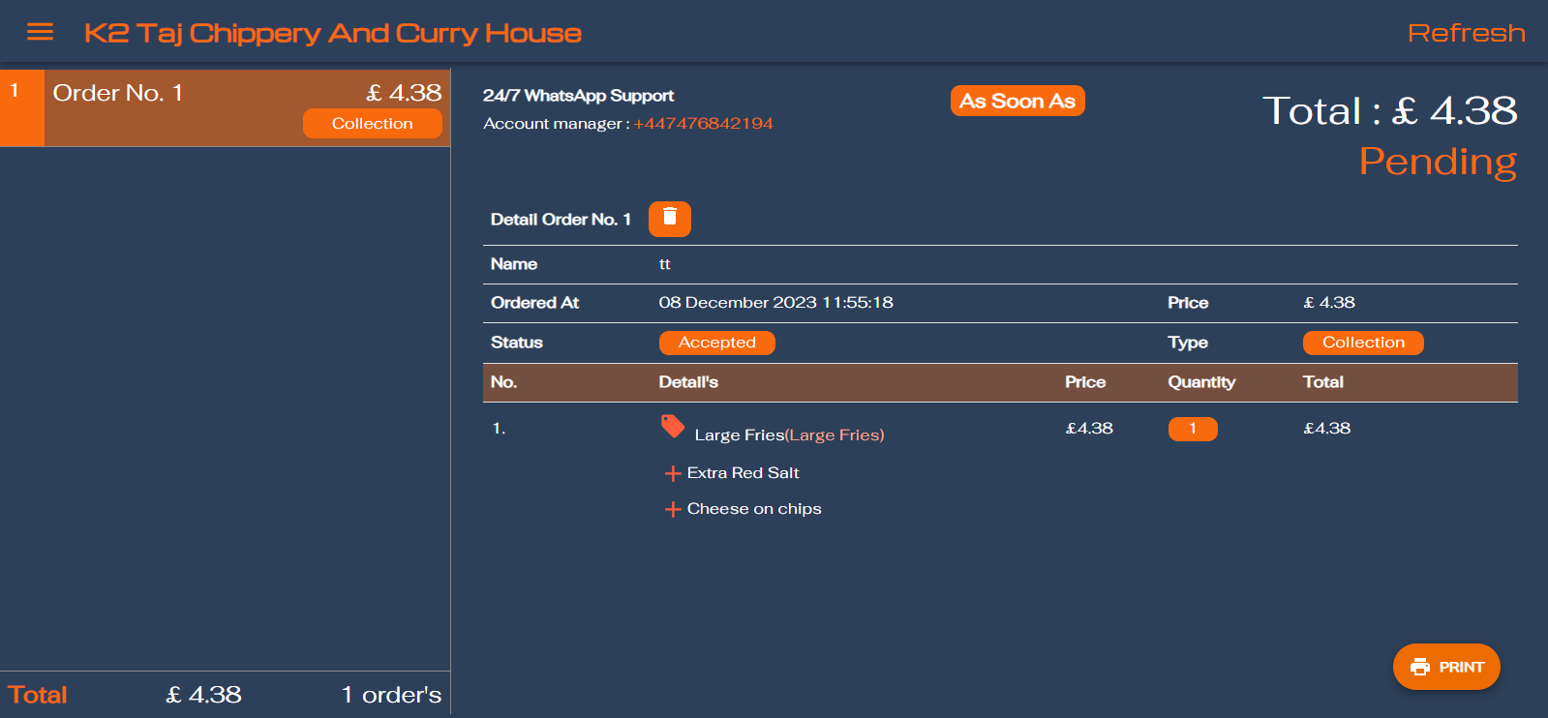The width and height of the screenshot is (1548, 718).
Task: Click the As Soon As badge
Action: pyautogui.click(x=1017, y=101)
